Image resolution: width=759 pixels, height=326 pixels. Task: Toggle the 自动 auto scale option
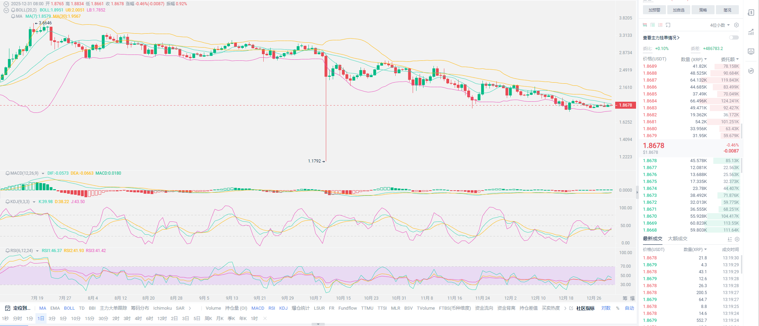(629, 308)
